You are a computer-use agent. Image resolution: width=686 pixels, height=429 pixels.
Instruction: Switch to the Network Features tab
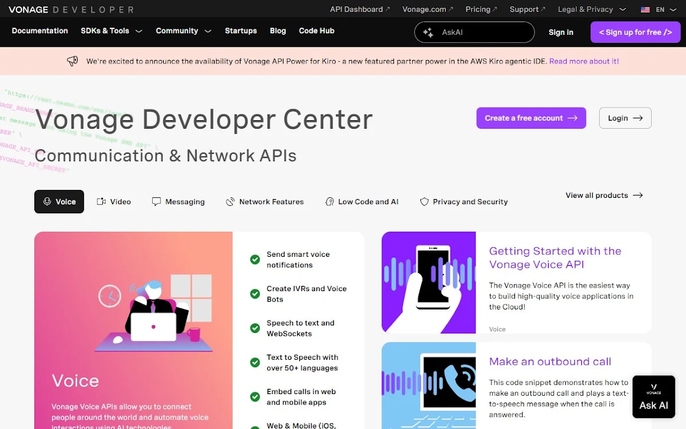pyautogui.click(x=265, y=201)
